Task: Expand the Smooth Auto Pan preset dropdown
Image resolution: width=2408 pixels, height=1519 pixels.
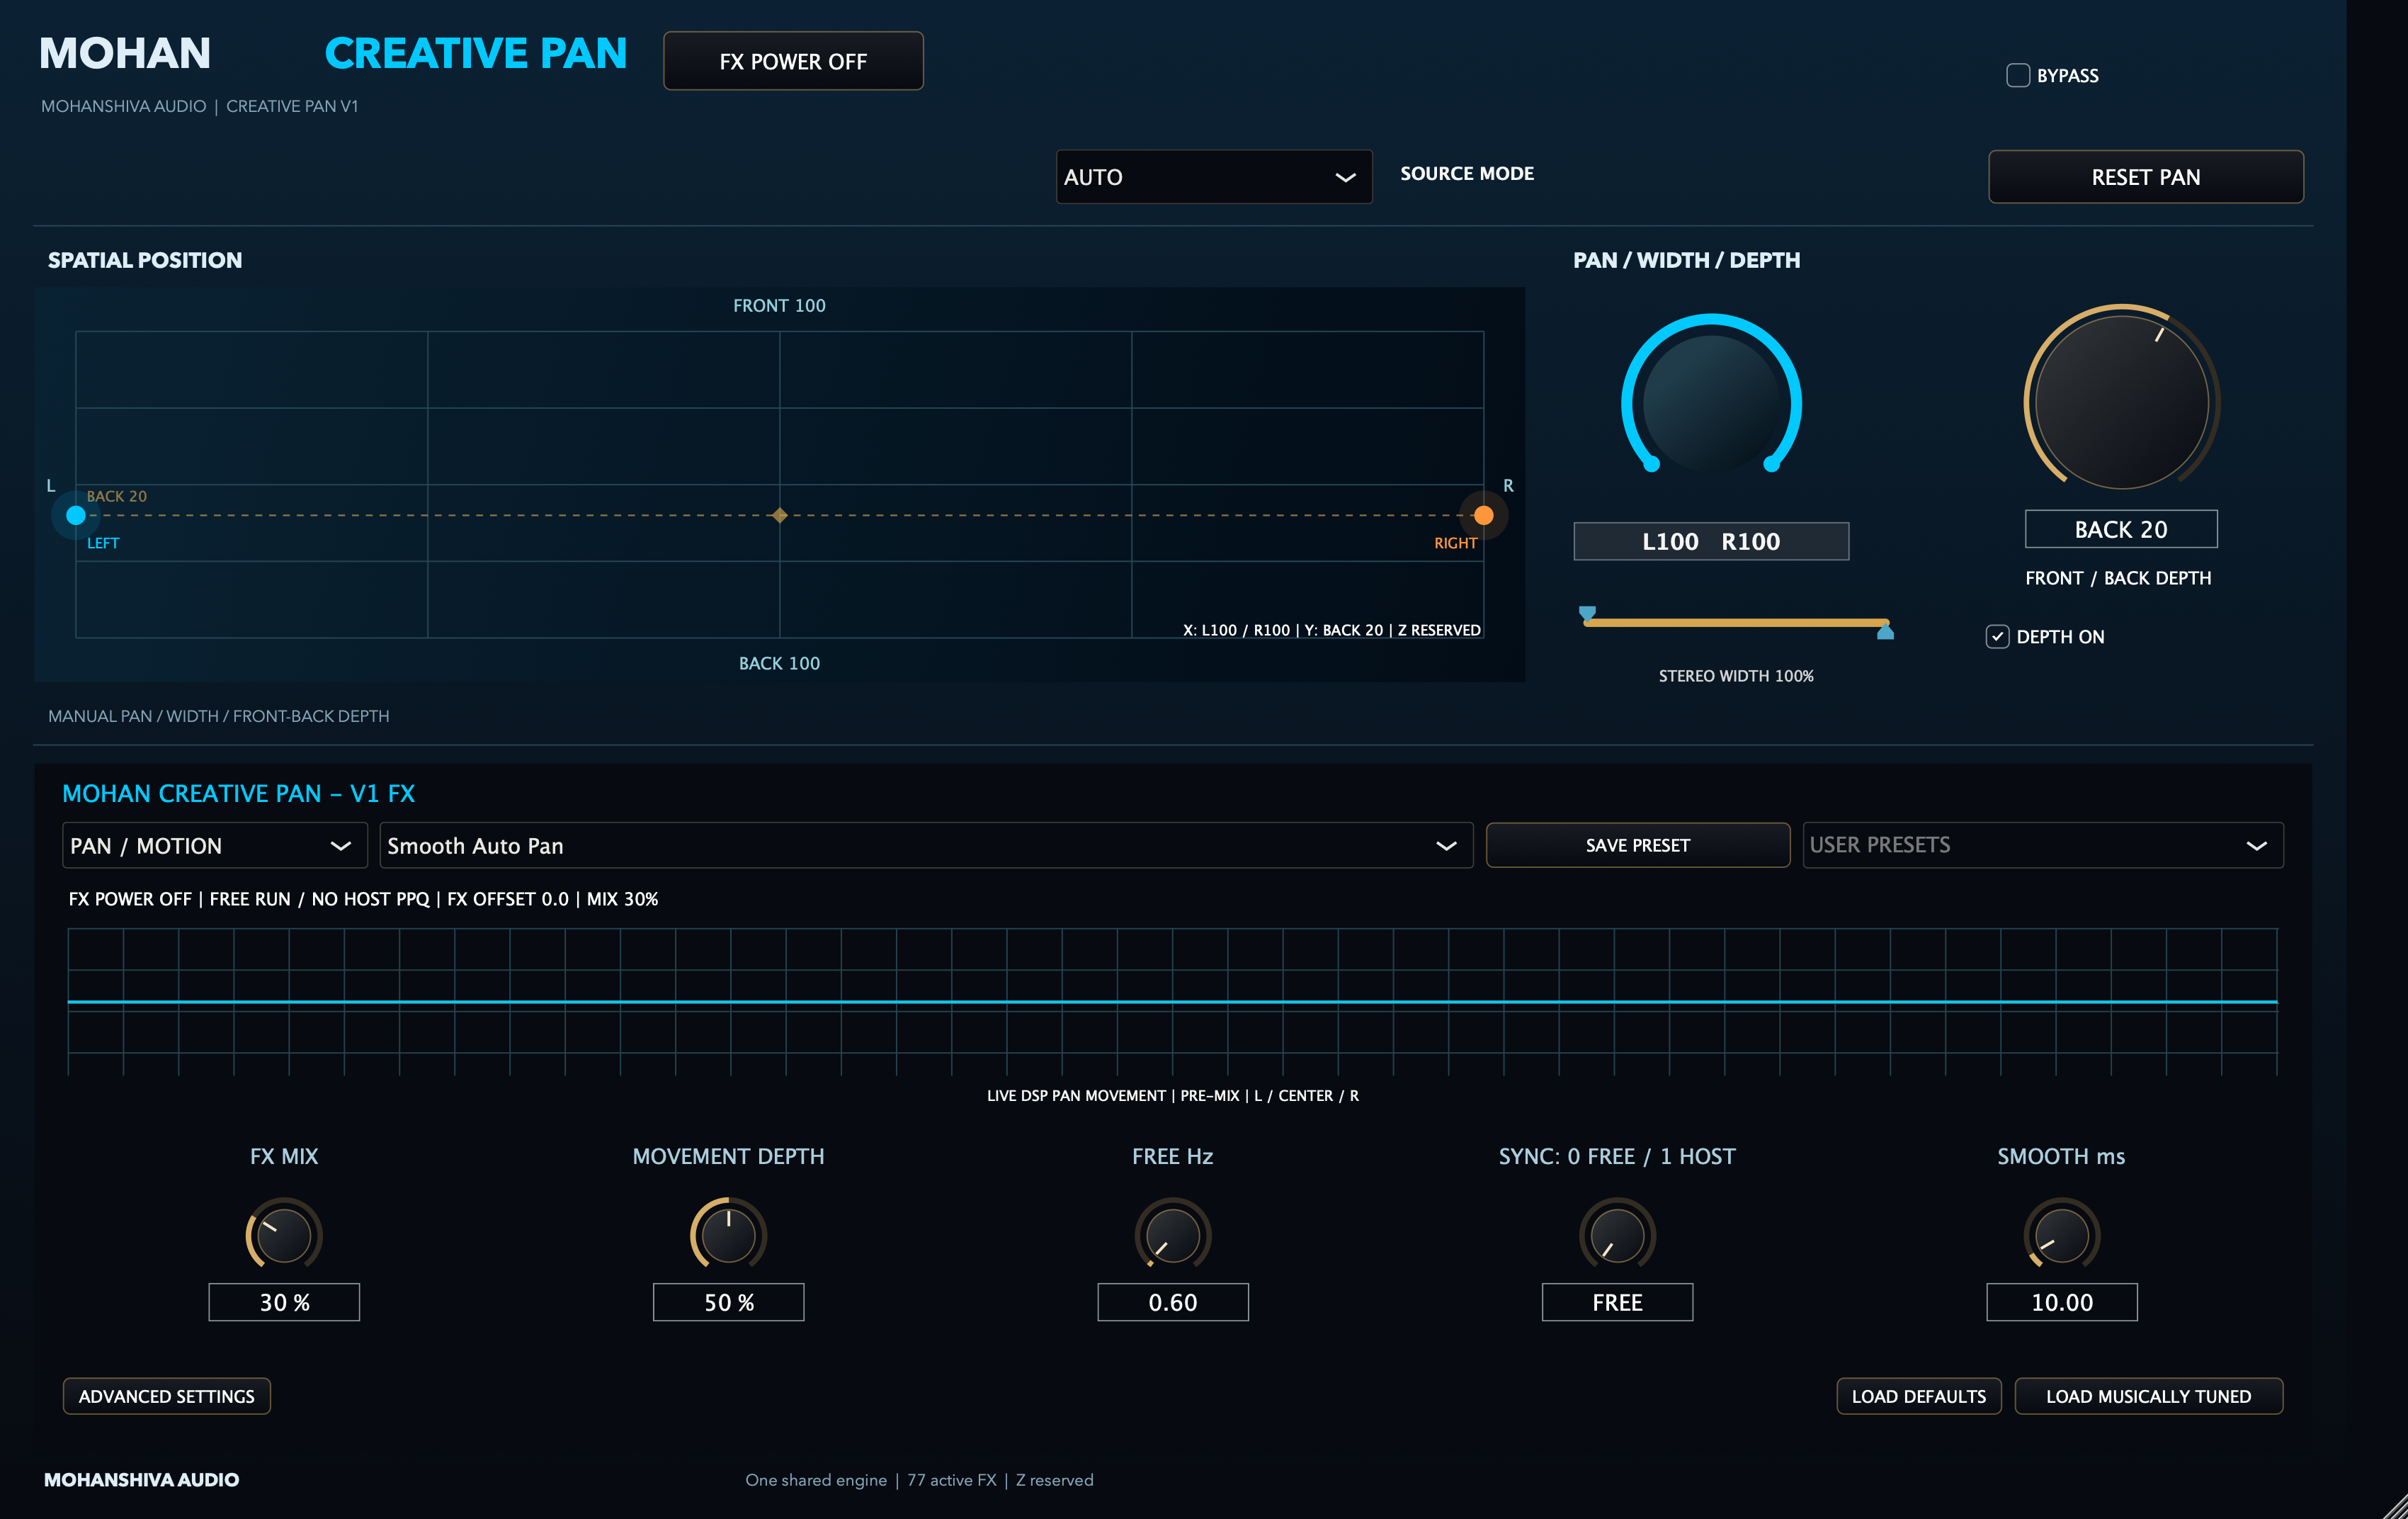Action: (x=926, y=845)
